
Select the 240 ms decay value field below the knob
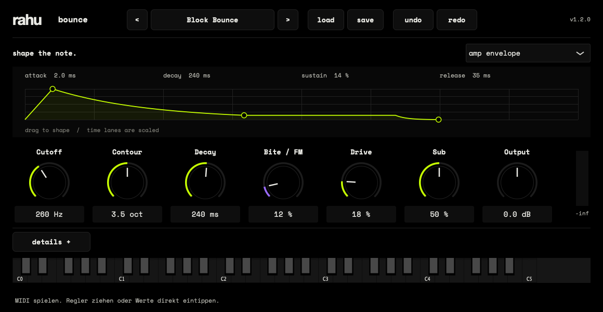205,214
